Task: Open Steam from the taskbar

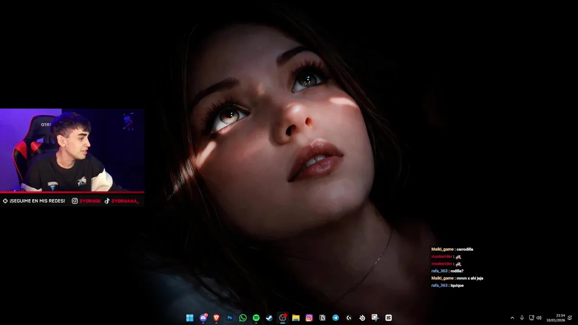Action: (269, 318)
